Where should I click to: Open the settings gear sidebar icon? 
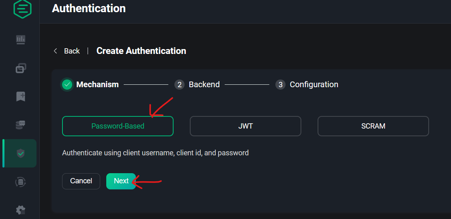pyautogui.click(x=21, y=210)
